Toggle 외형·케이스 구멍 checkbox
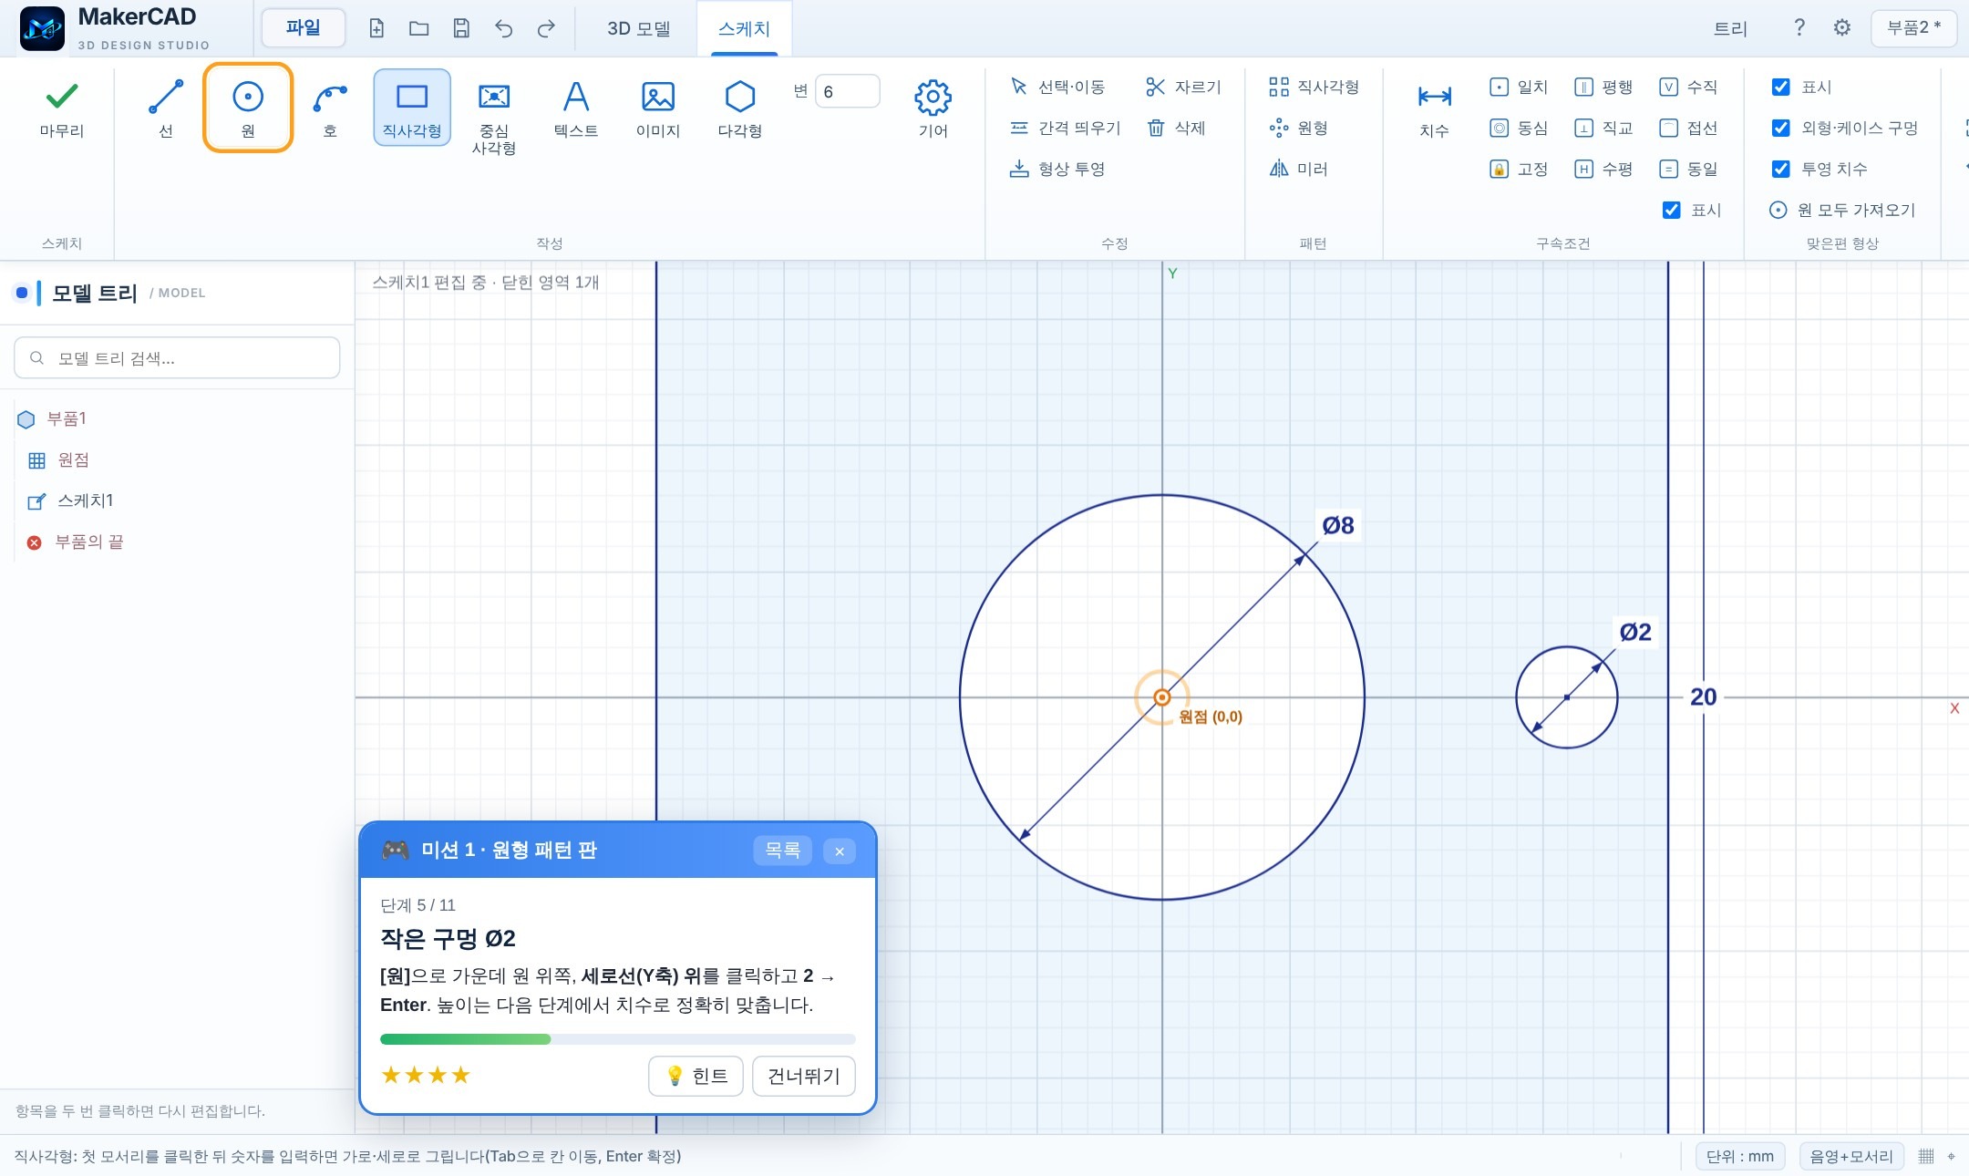The width and height of the screenshot is (1969, 1176). [1780, 128]
